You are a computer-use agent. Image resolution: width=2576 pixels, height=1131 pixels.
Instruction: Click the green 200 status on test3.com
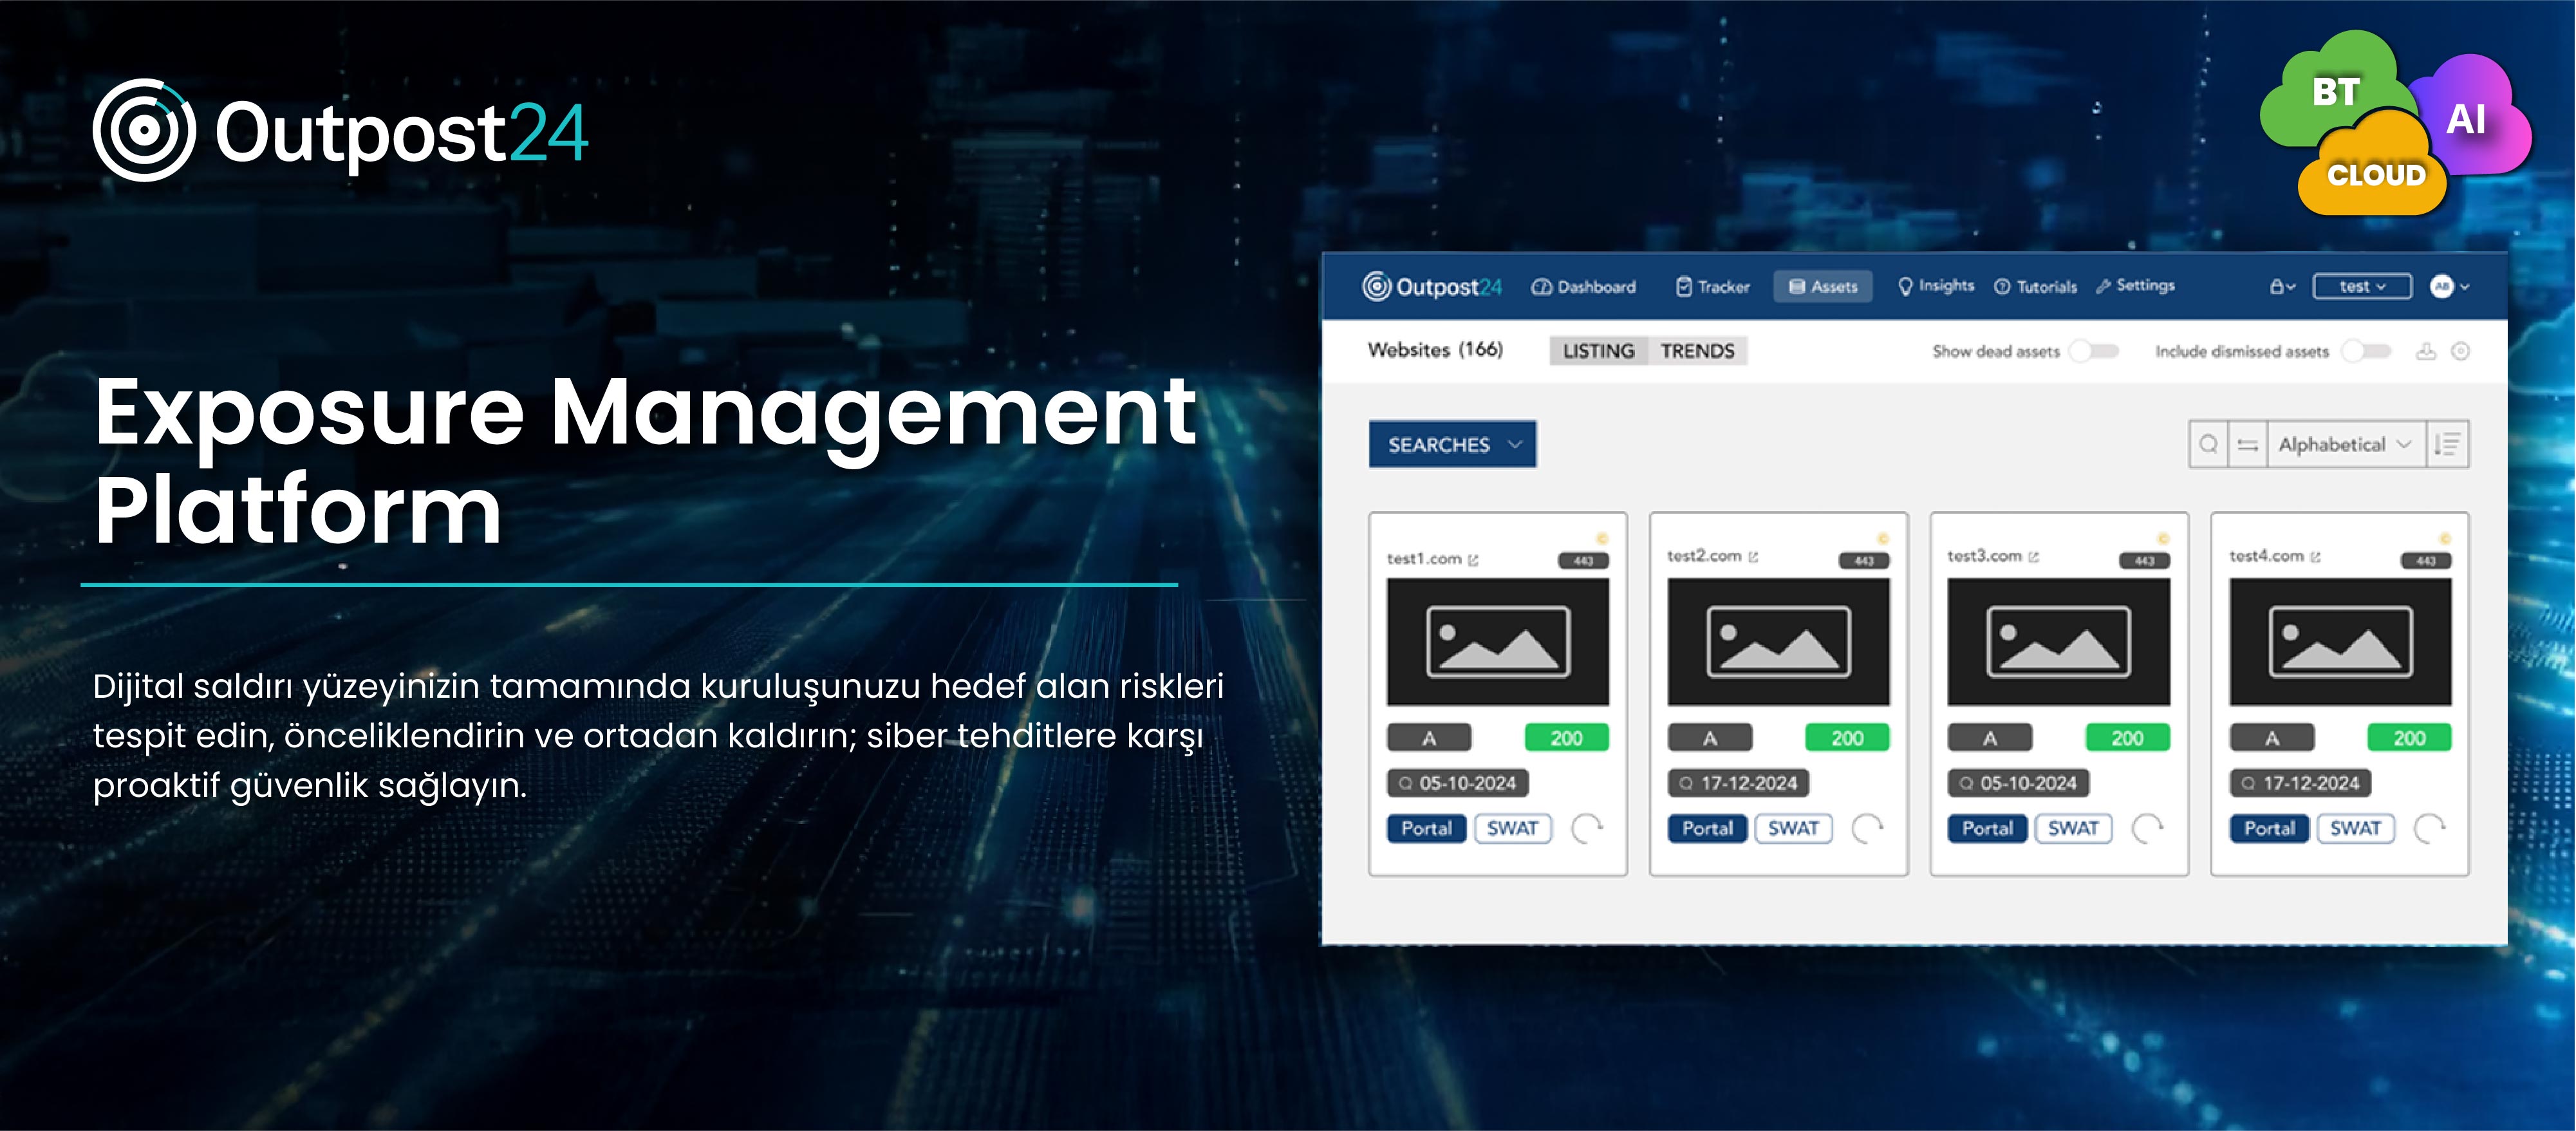[x=2128, y=738]
